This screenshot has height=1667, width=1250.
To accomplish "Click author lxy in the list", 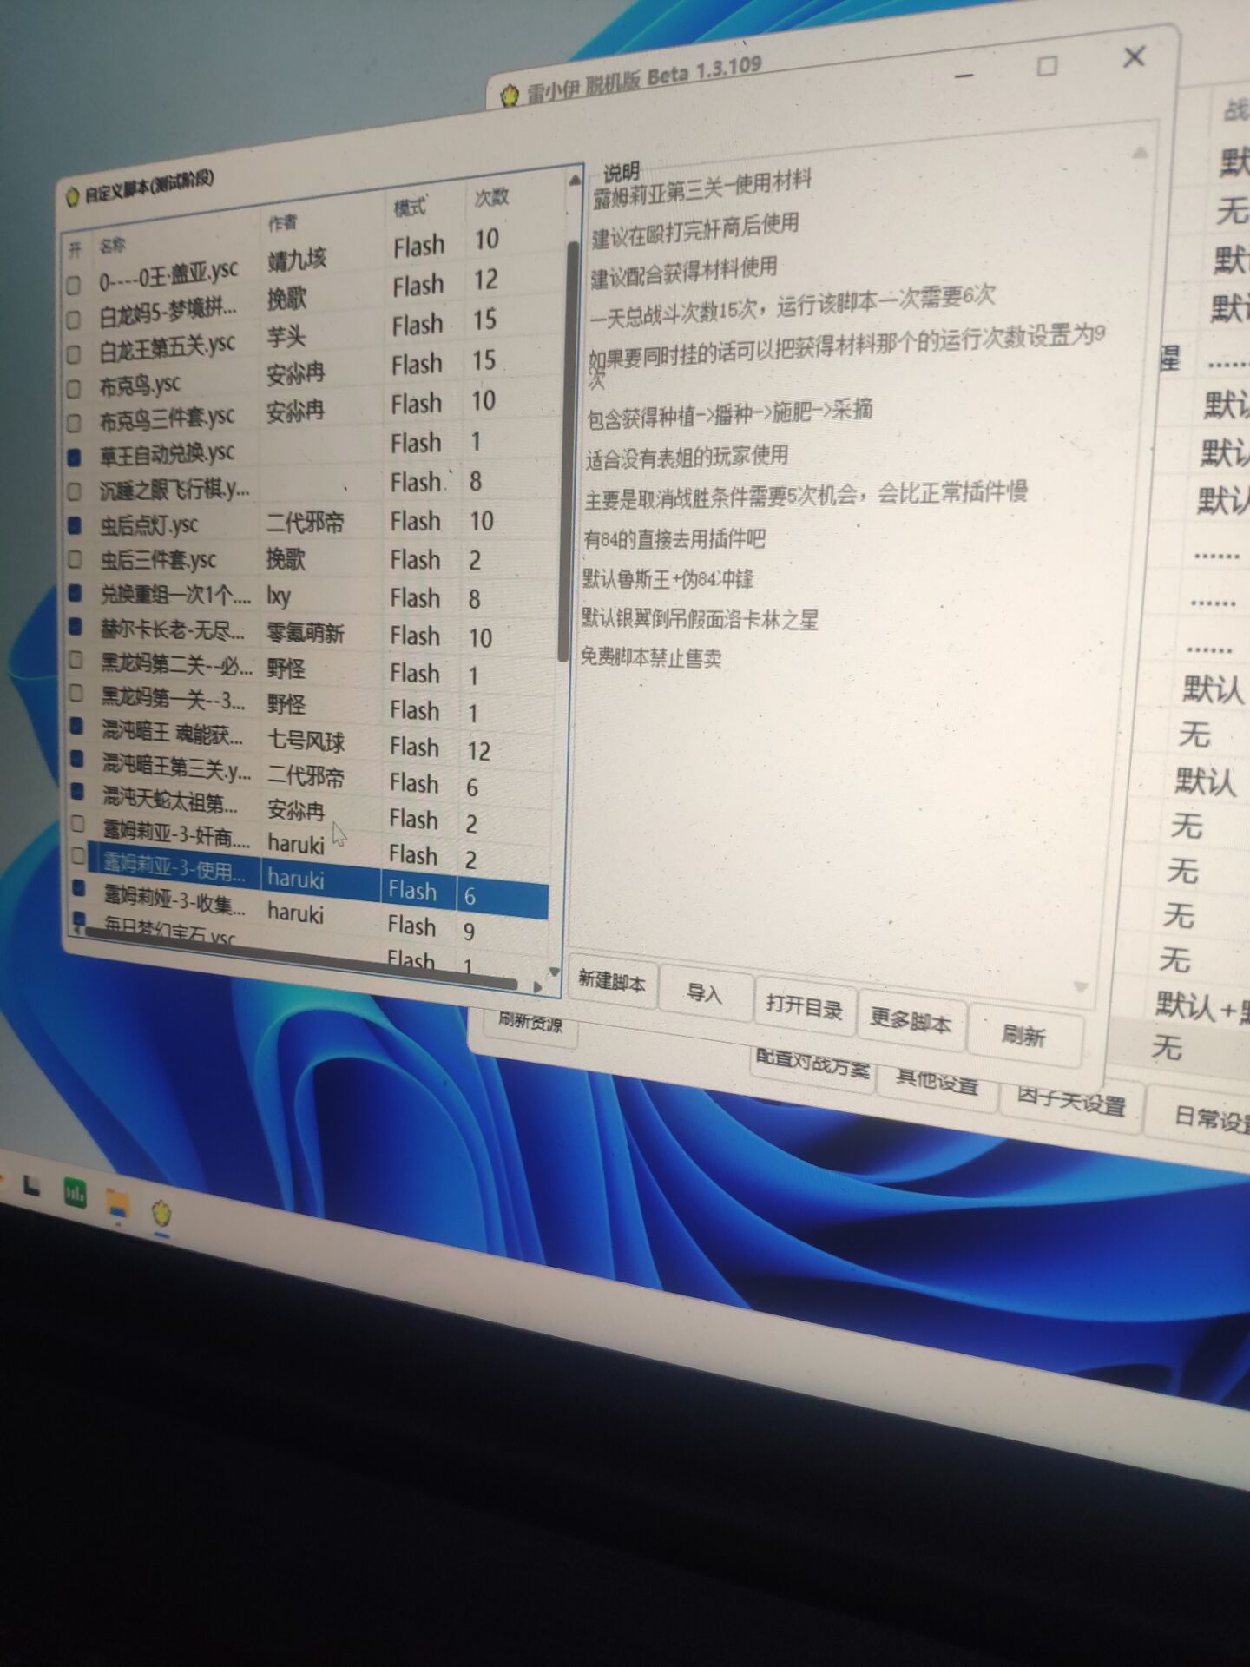I will pos(279,596).
